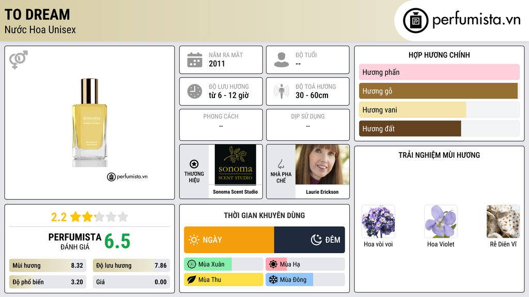Viewport: 529px width, 297px height.
Task: Click the To Dream perfume bottle image
Action: pos(89,123)
